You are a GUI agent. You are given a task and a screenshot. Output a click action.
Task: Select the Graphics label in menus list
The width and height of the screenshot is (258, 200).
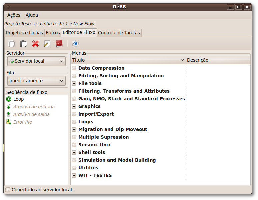89,106
